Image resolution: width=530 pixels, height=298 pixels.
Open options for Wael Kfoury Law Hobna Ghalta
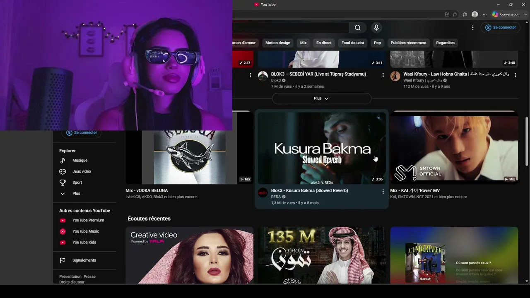tap(516, 75)
